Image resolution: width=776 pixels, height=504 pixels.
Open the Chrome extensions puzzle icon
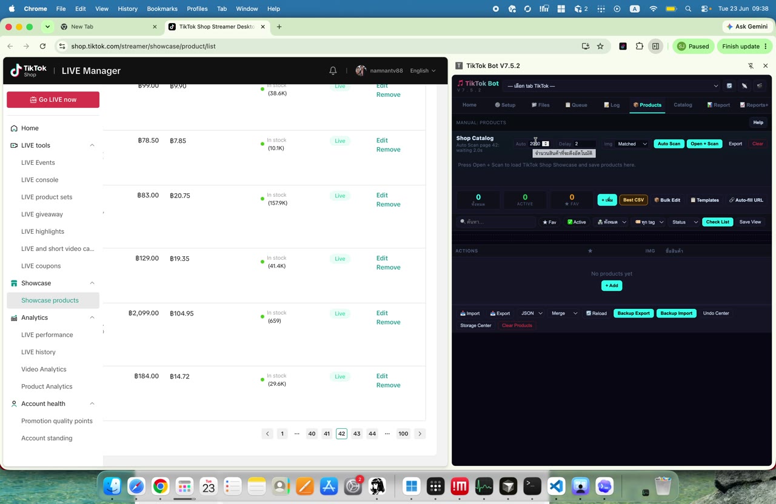point(639,46)
